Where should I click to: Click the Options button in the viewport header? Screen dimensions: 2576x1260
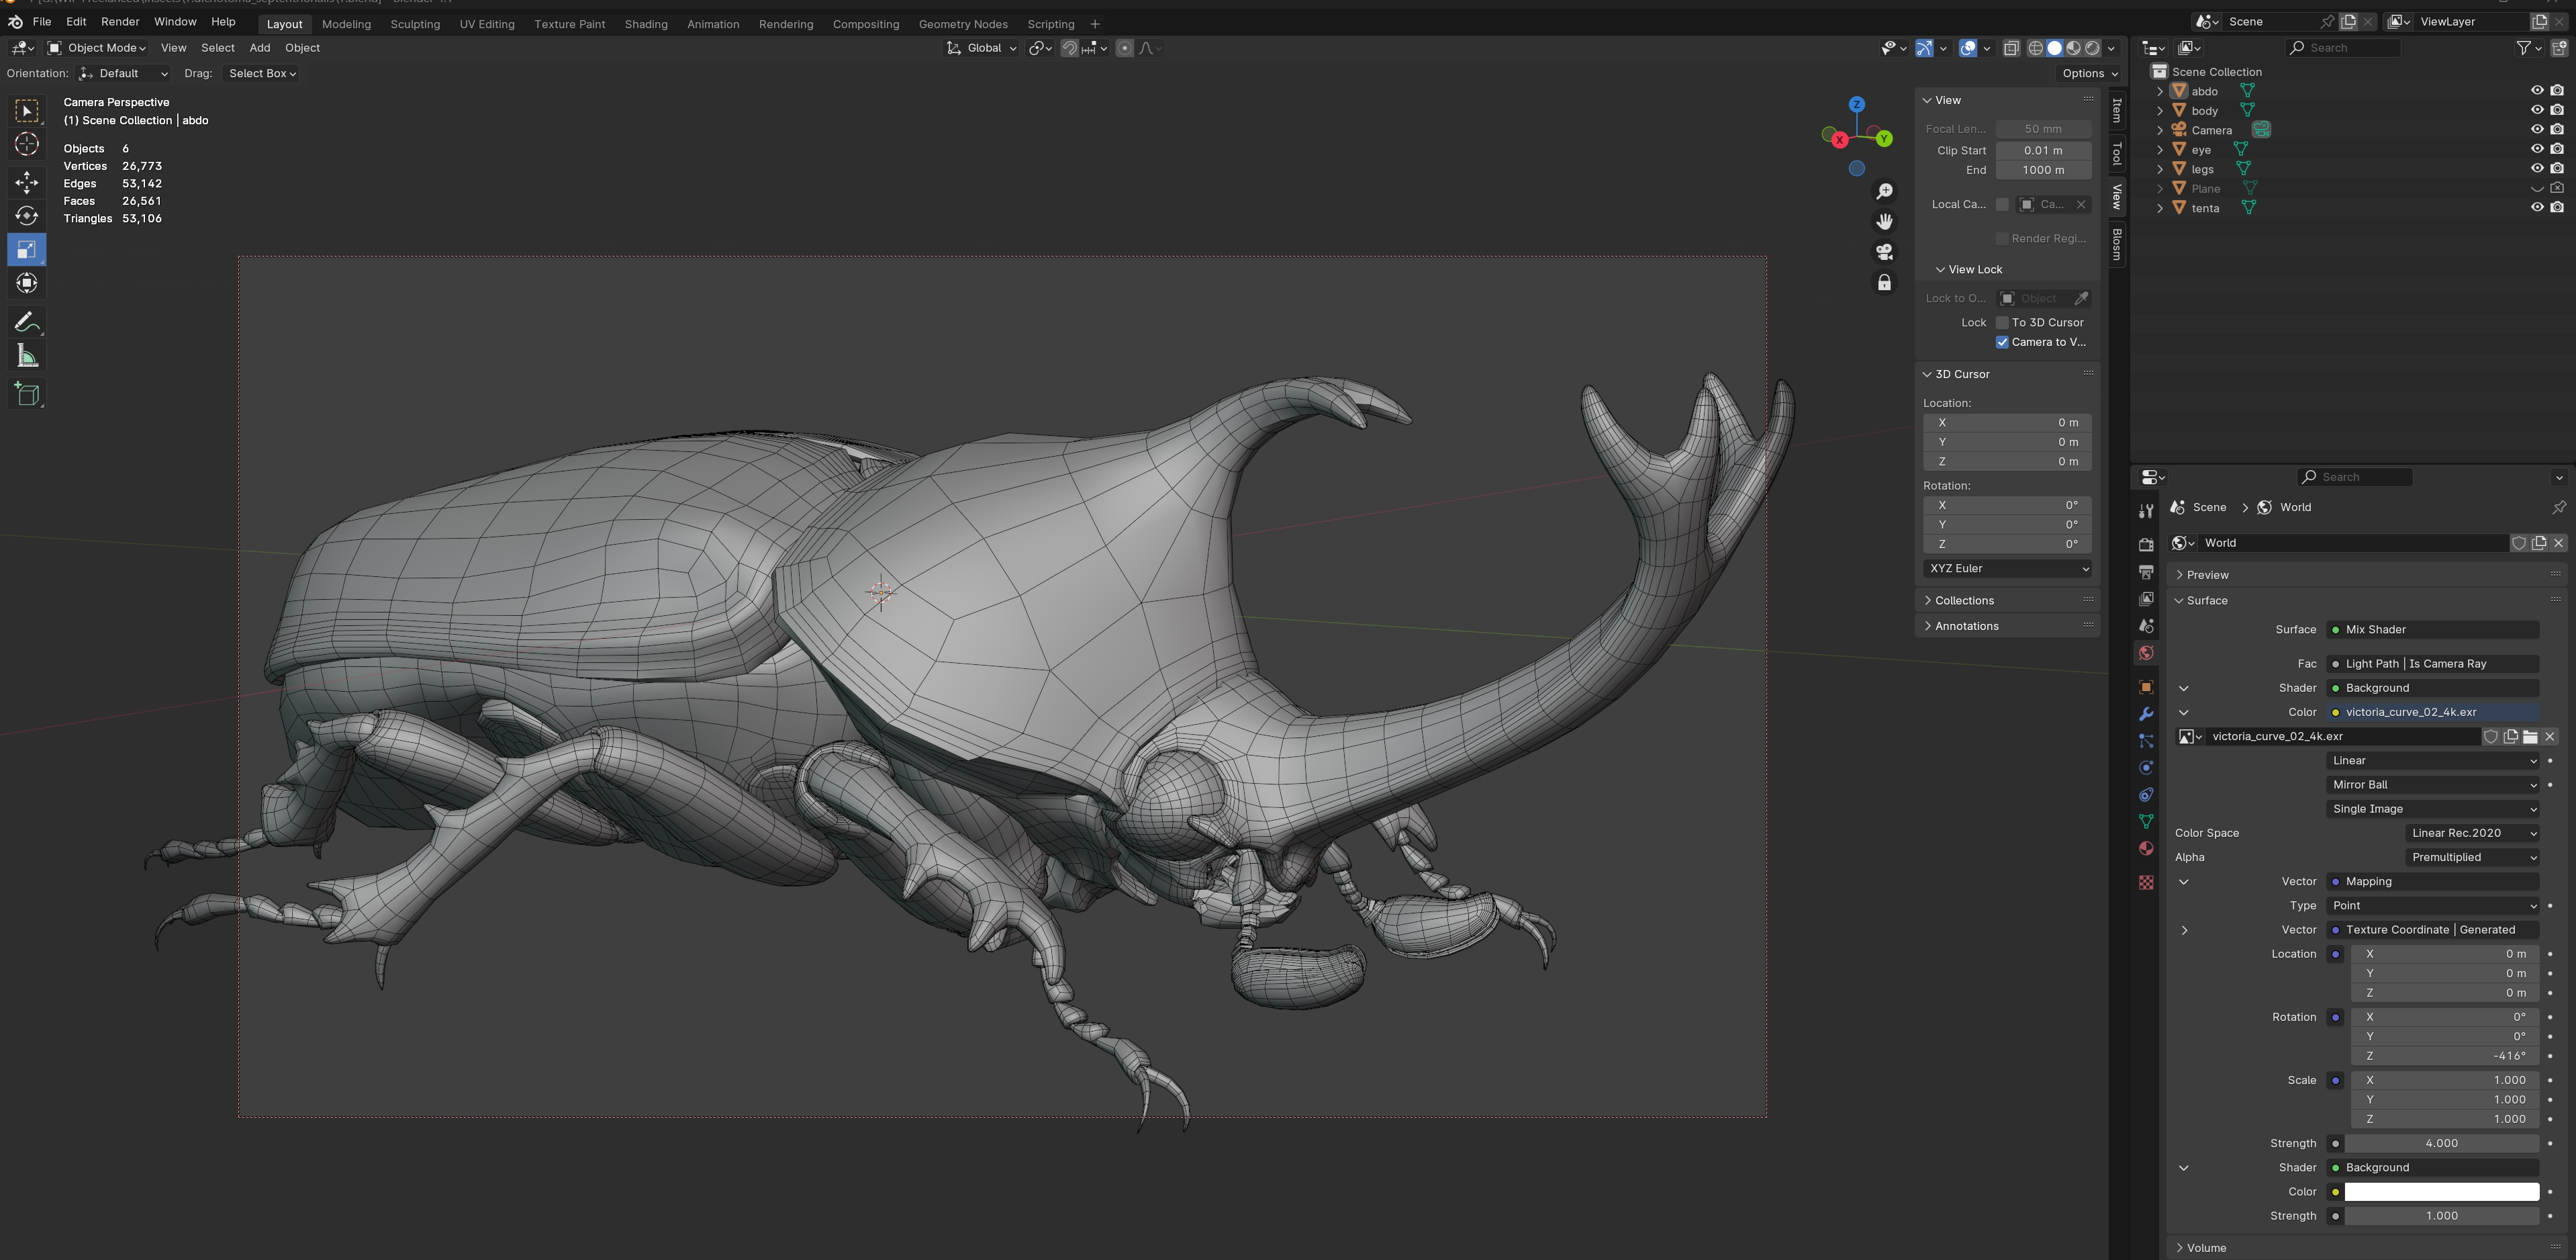[x=2089, y=73]
